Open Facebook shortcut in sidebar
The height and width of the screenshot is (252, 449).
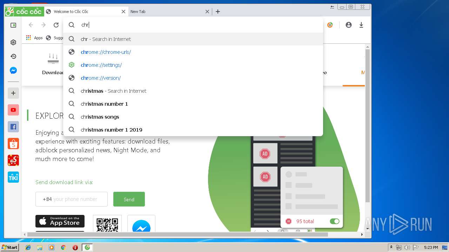click(x=13, y=127)
